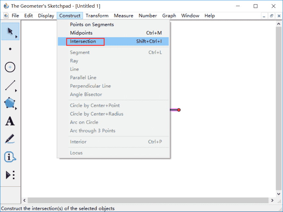
Task: Open the Help menu
Action: point(210,16)
